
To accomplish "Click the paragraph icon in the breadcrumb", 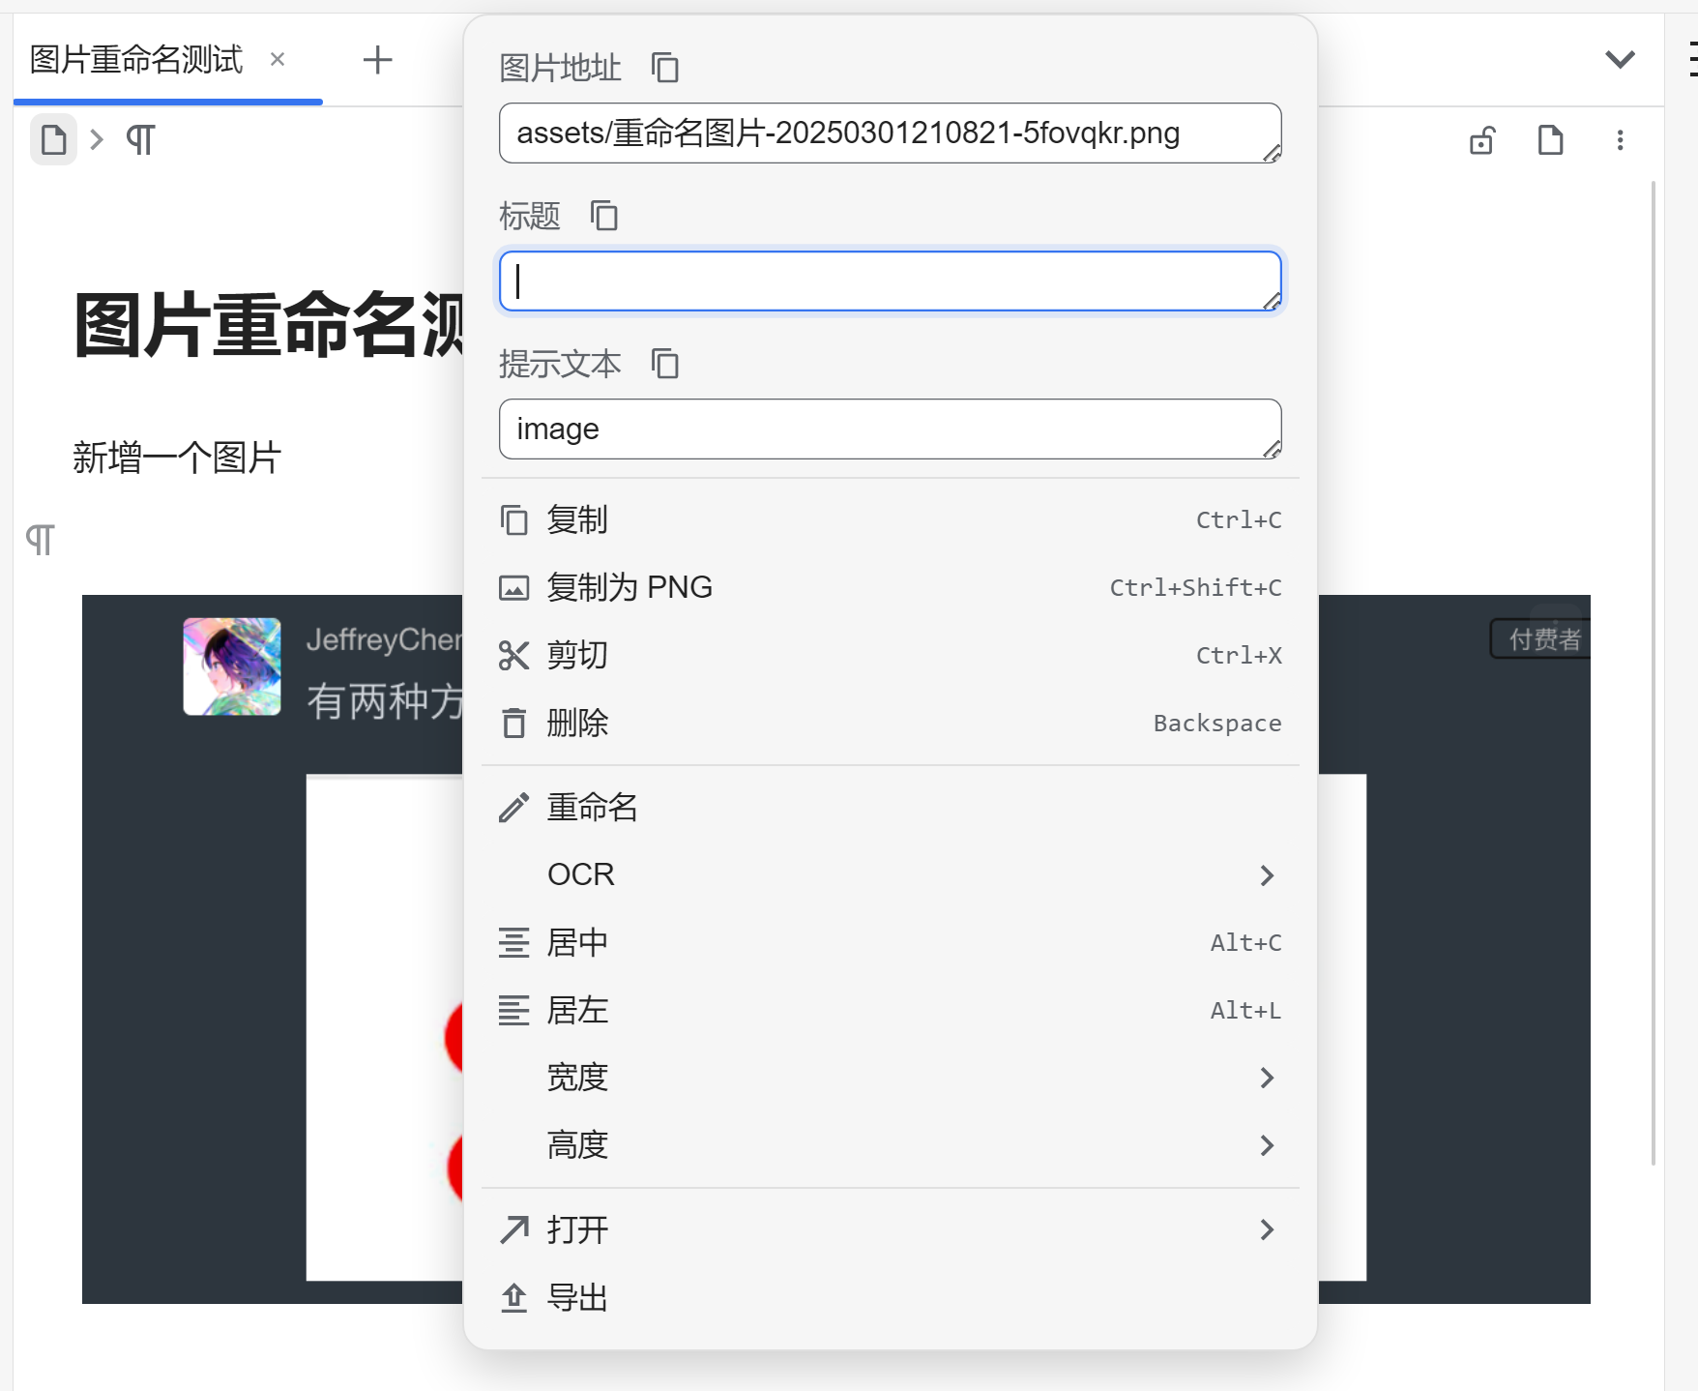I will point(140,140).
